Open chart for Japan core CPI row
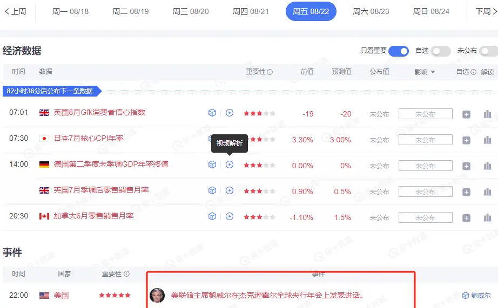This screenshot has height=308, width=498. point(487,140)
